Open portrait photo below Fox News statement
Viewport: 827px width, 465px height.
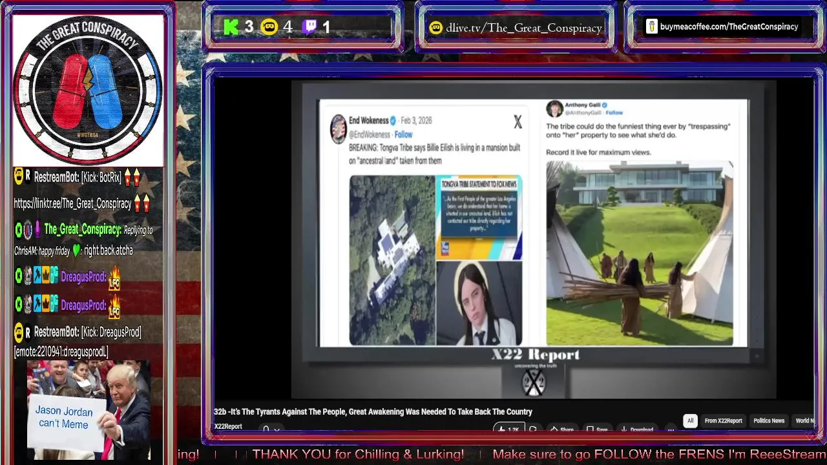pyautogui.click(x=479, y=304)
